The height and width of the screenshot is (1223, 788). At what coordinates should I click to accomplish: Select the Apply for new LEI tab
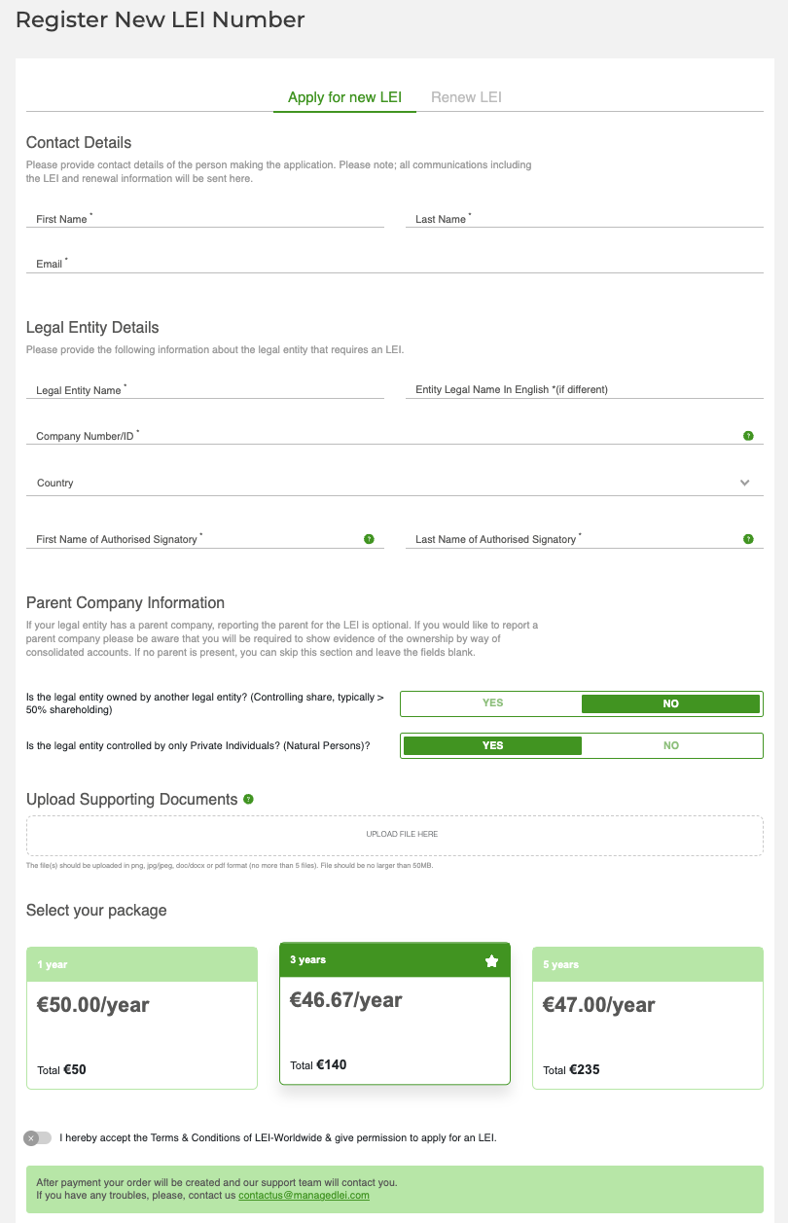pos(344,97)
